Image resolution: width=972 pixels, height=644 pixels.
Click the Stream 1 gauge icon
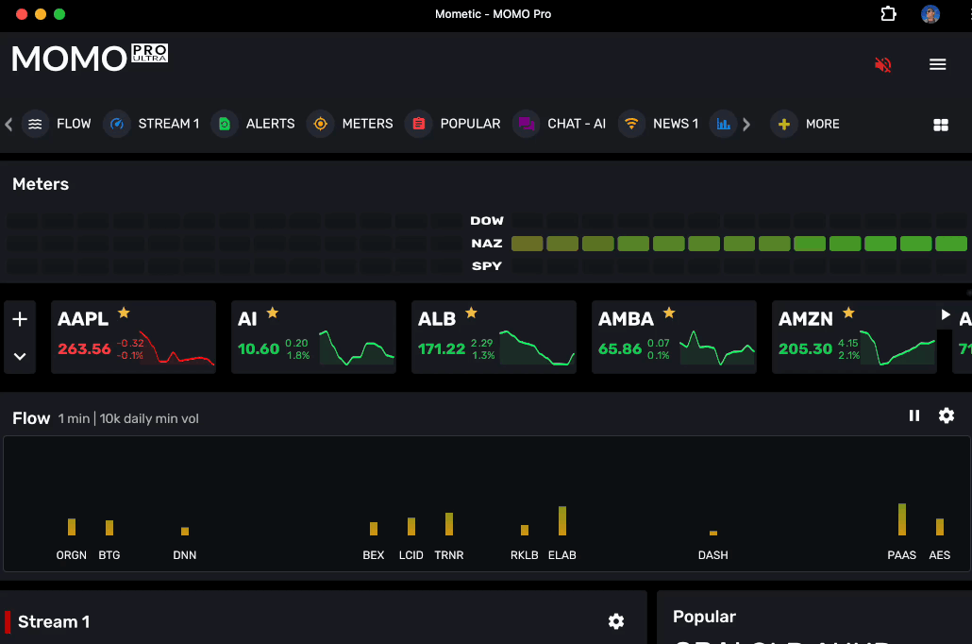(116, 124)
